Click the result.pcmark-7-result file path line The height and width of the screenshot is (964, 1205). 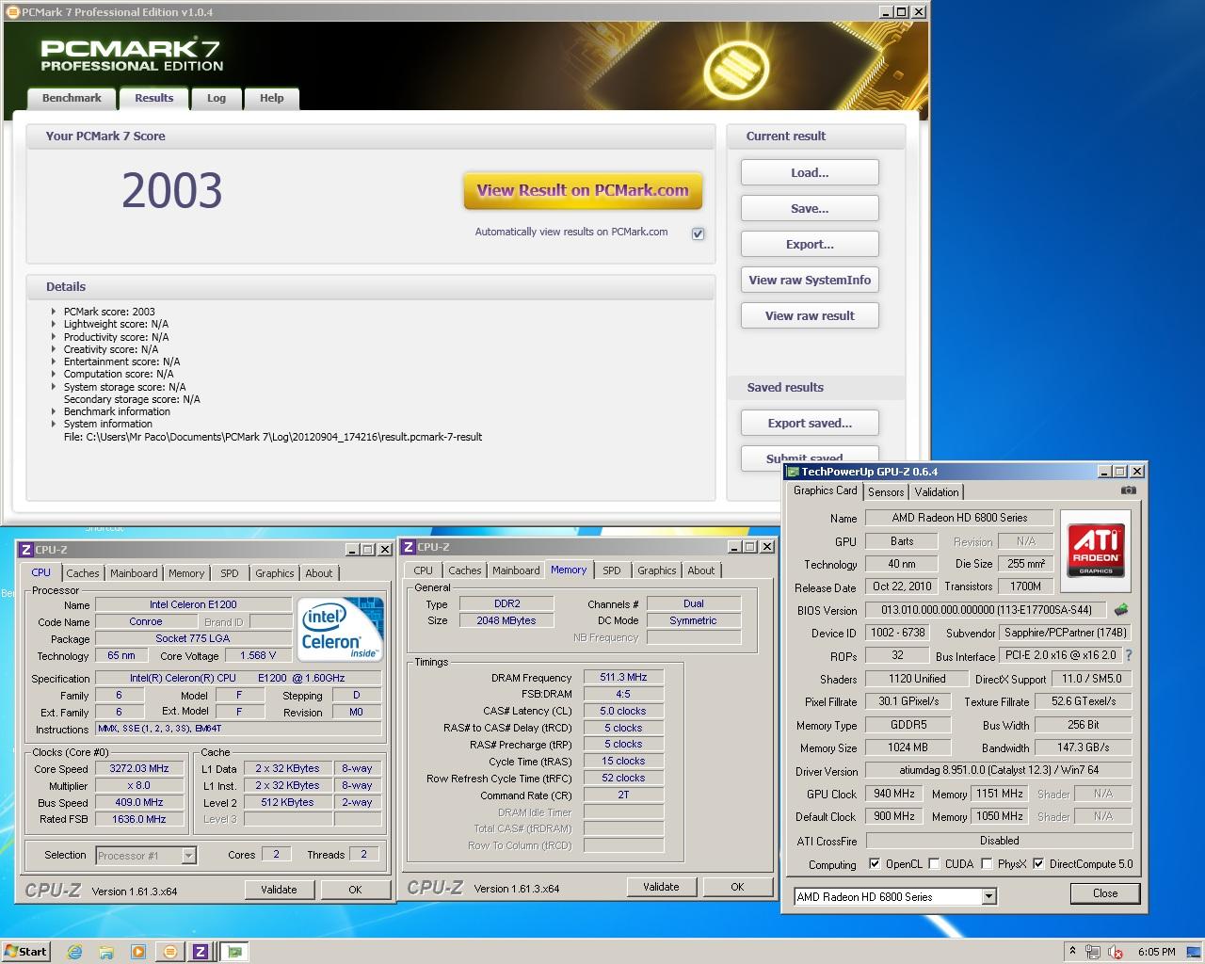point(273,437)
